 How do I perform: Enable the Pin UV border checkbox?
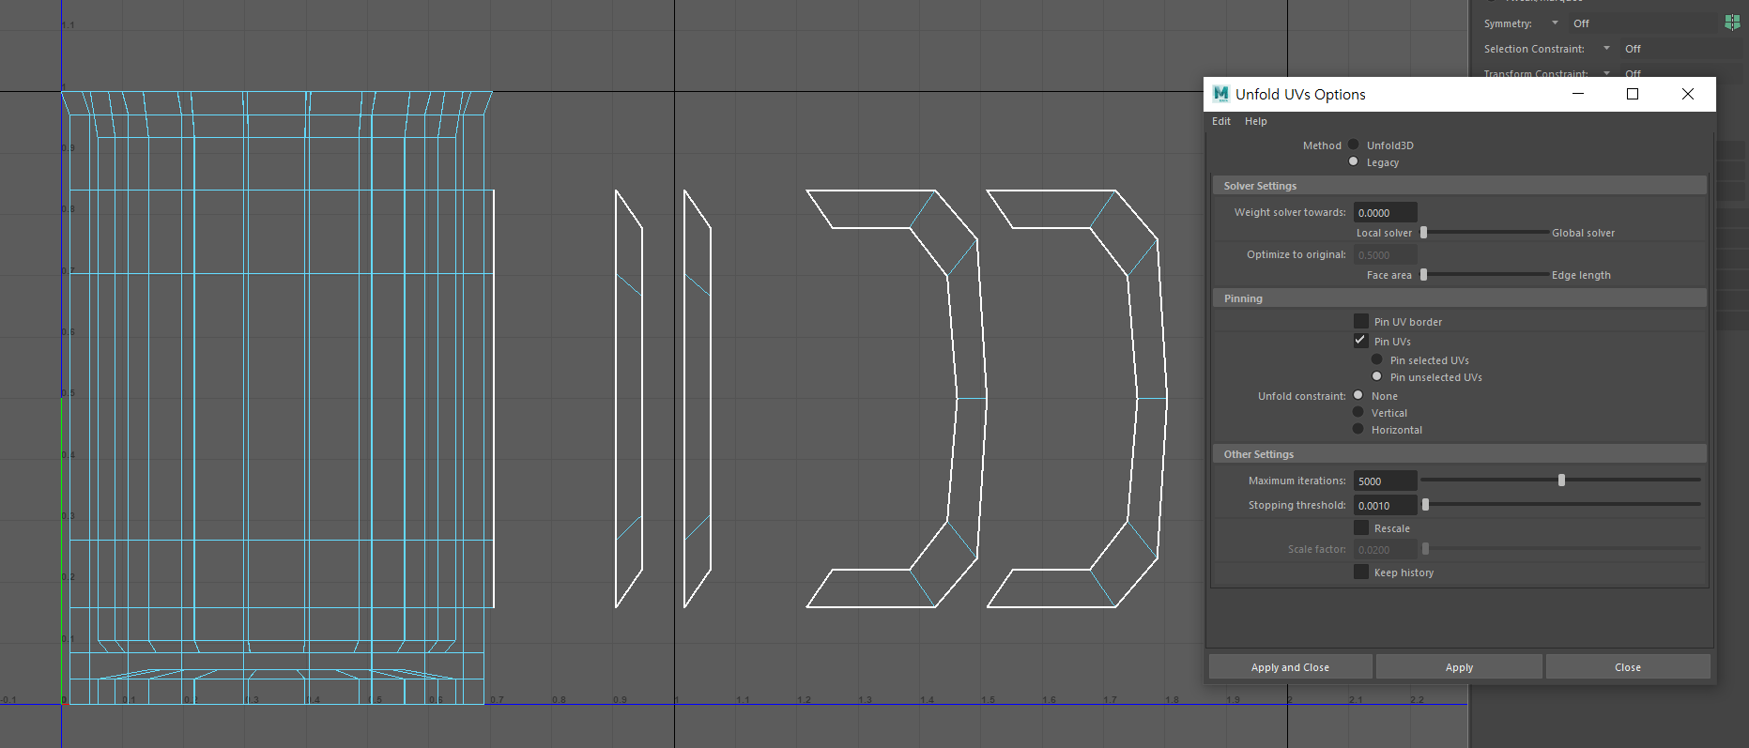coord(1360,321)
